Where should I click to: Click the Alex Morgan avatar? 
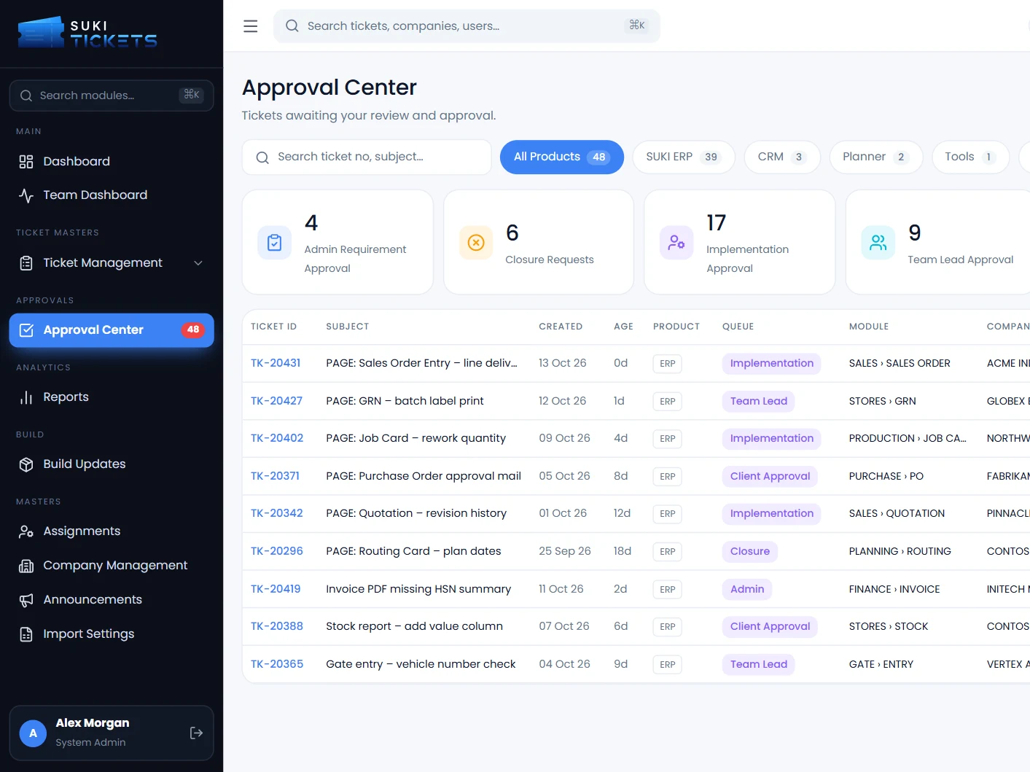pos(33,733)
